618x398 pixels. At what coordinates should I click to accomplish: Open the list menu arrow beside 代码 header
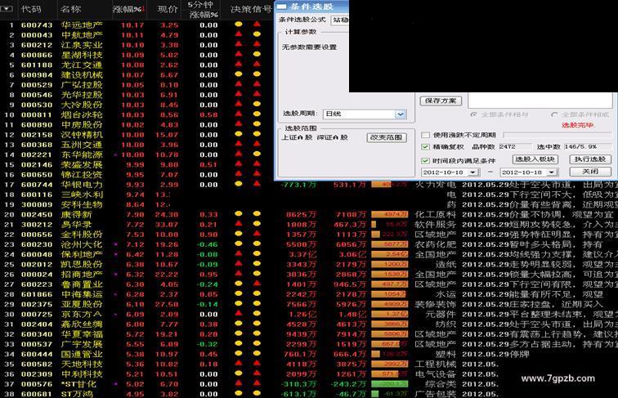point(7,8)
